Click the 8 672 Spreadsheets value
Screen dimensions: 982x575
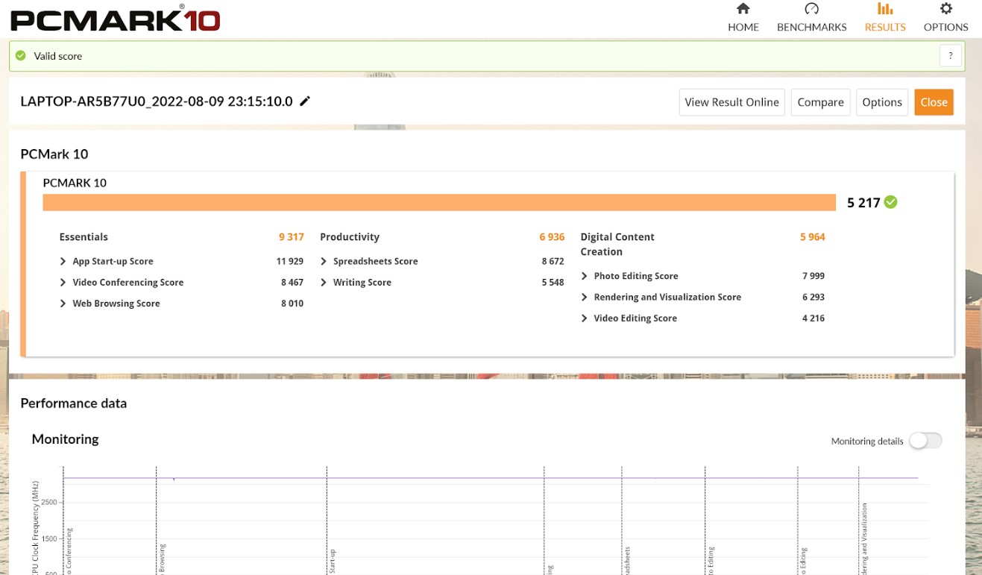click(x=553, y=261)
